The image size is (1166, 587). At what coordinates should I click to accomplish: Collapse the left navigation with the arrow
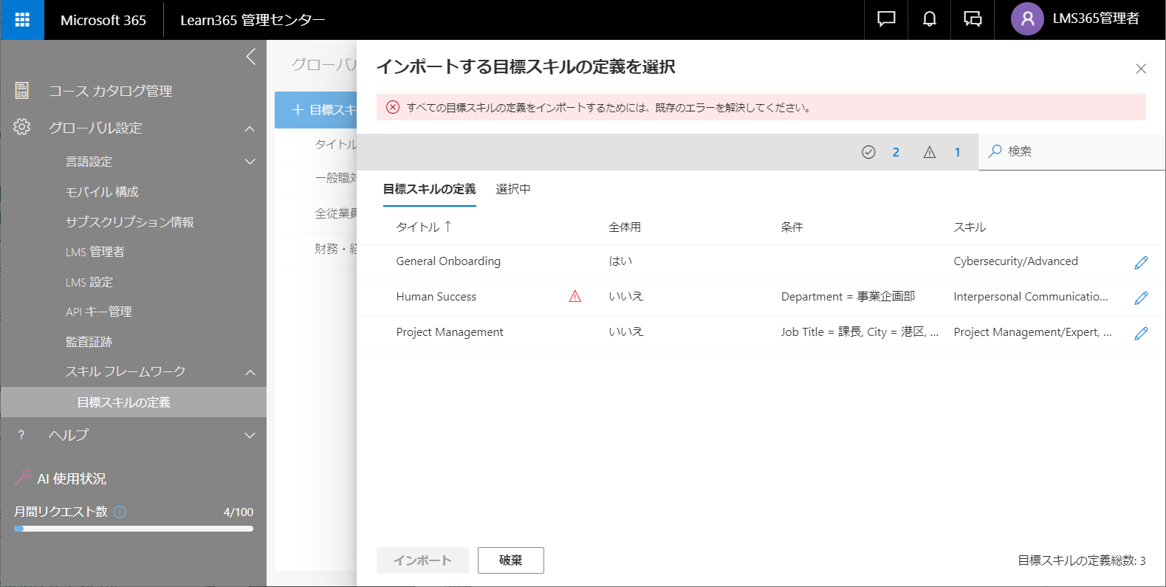(251, 57)
